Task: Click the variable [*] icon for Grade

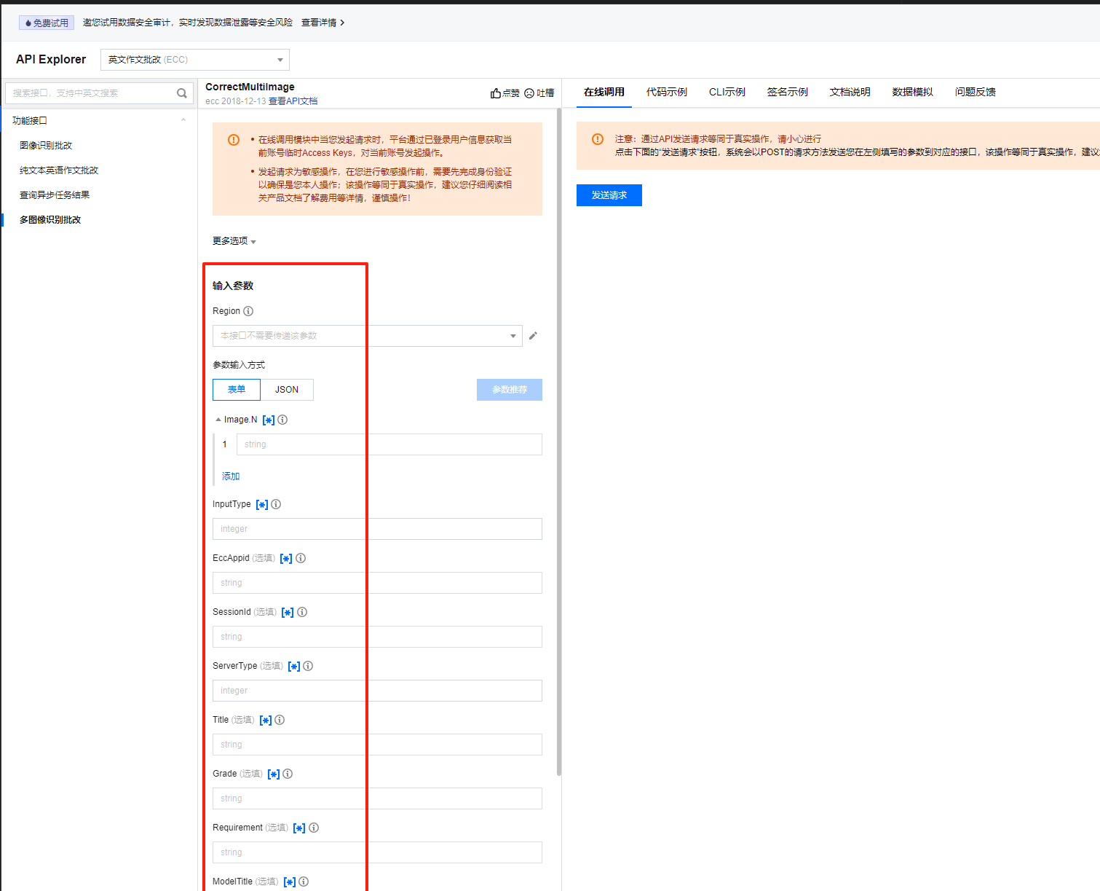Action: click(x=274, y=774)
